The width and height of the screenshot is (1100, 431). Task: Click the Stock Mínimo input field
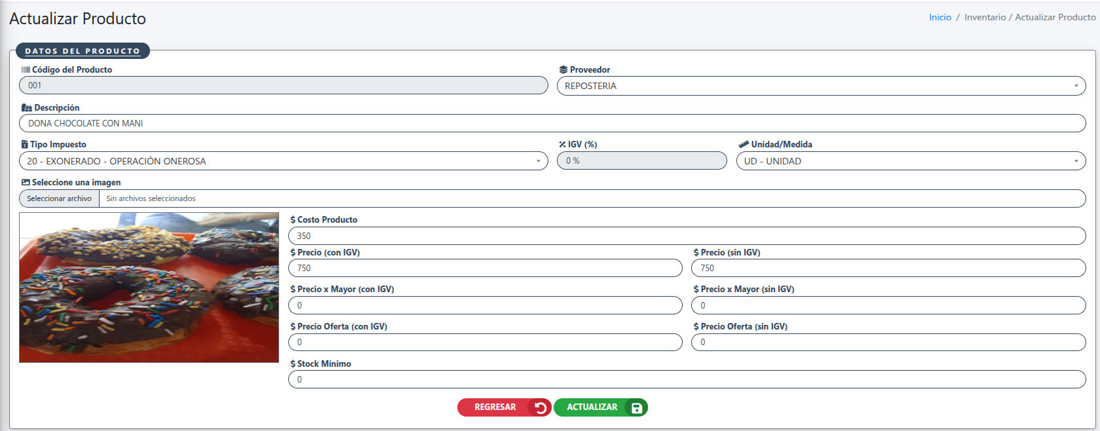[687, 379]
